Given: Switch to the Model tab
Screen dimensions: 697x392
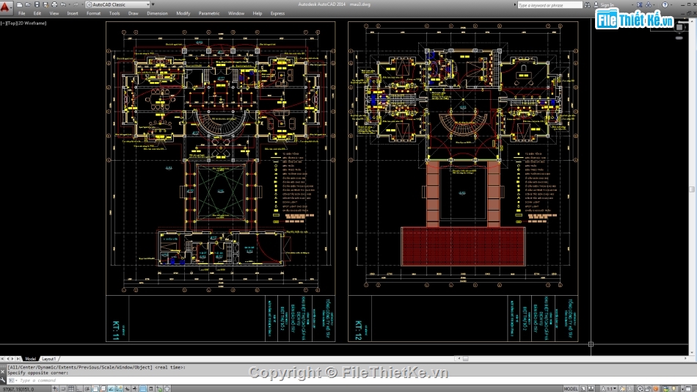Looking at the screenshot, I should pyautogui.click(x=30, y=359).
